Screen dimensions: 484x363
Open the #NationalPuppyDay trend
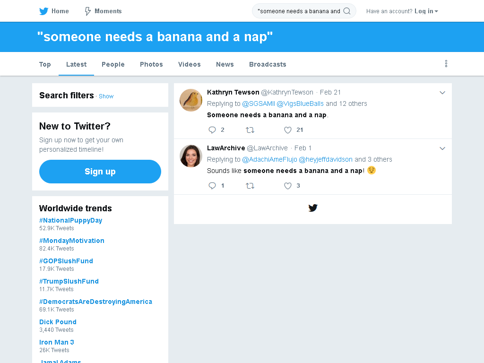pyautogui.click(x=71, y=220)
